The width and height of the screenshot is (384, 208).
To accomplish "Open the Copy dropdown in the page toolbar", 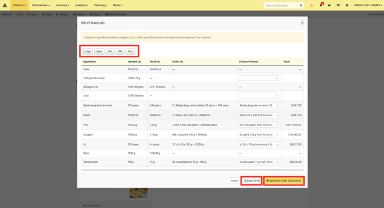I will click(32, 14).
